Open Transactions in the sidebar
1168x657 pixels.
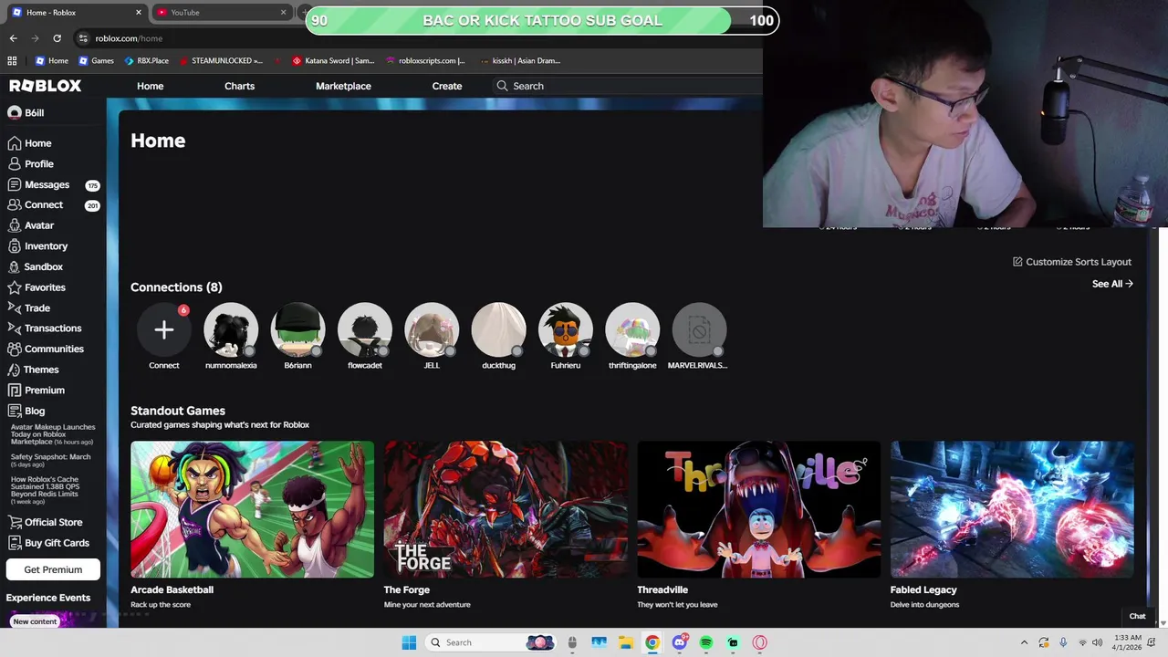tap(44, 328)
